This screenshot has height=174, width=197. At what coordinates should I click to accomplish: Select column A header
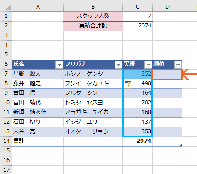tap(38, 7)
